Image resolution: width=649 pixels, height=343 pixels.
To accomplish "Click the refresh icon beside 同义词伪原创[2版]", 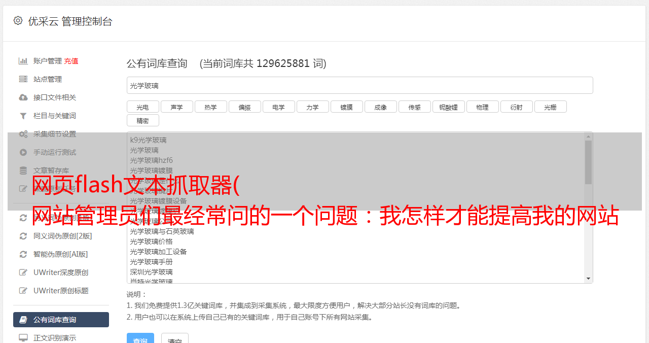I will point(23,236).
